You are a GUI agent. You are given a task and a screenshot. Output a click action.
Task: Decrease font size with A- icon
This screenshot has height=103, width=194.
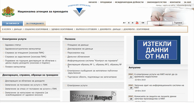(133, 23)
